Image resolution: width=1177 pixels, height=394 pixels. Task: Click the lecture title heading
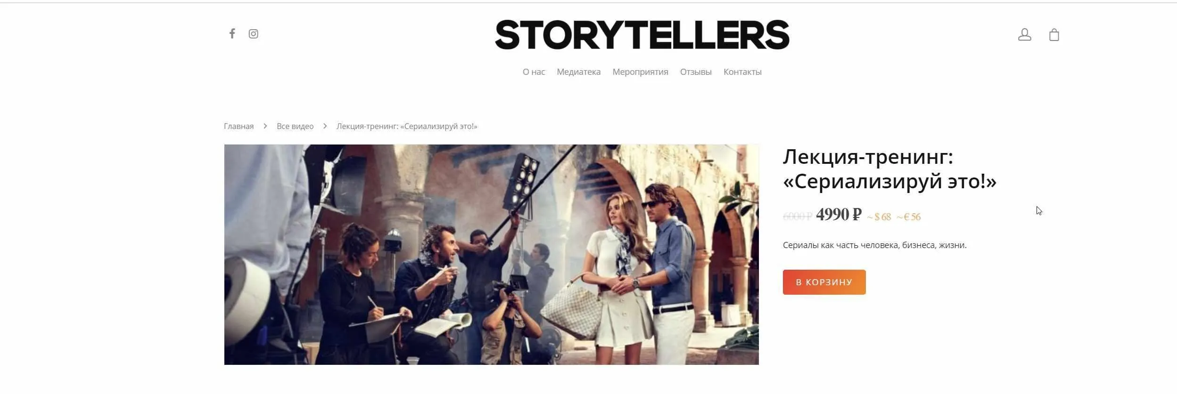point(889,169)
